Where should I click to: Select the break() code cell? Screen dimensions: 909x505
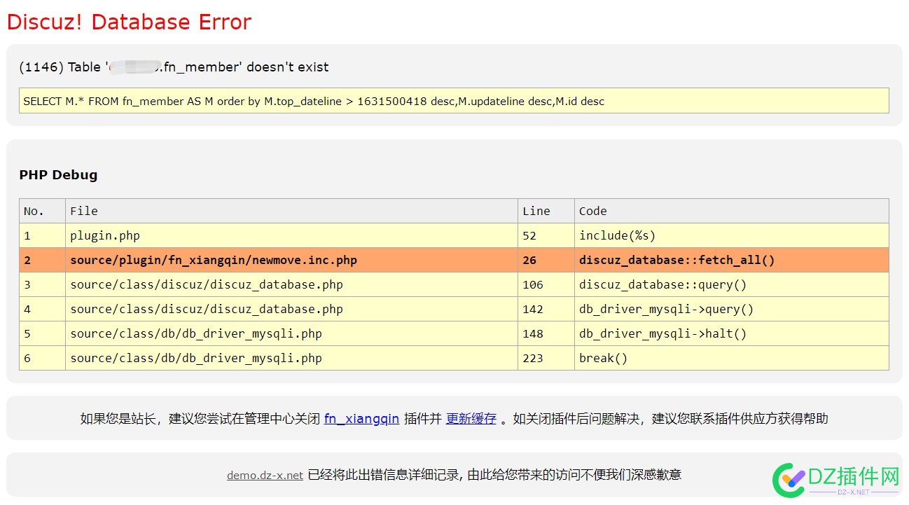coord(732,358)
